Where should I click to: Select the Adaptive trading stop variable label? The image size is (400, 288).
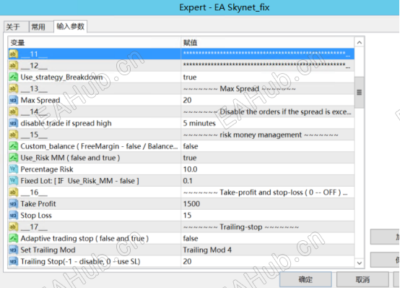[x=84, y=238]
